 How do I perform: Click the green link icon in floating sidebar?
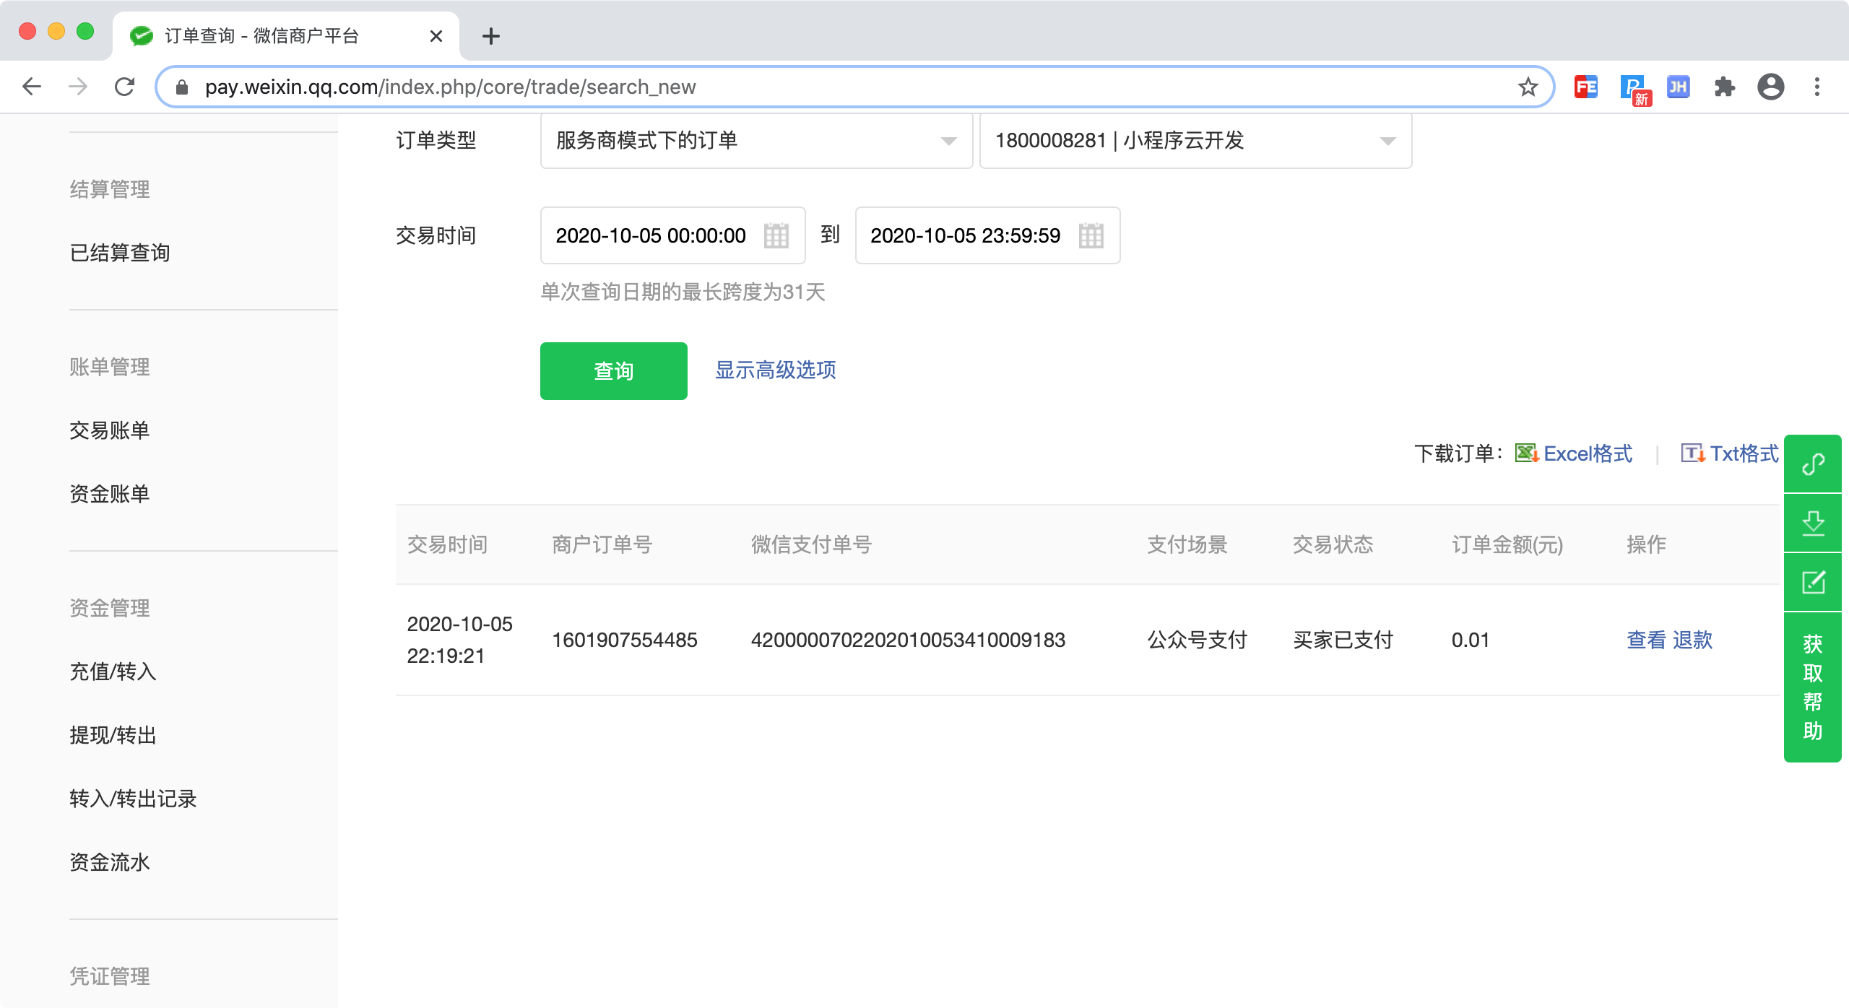[1812, 464]
